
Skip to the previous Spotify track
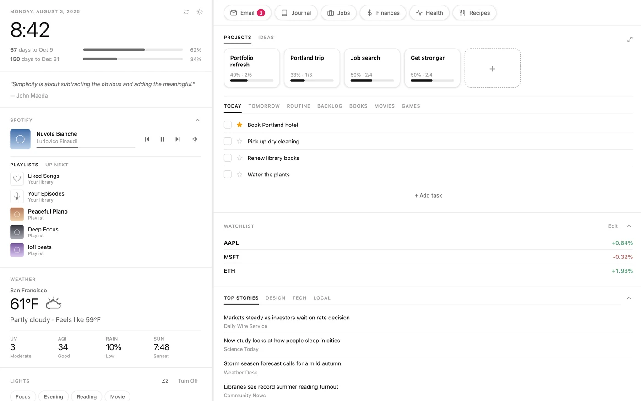pyautogui.click(x=147, y=139)
